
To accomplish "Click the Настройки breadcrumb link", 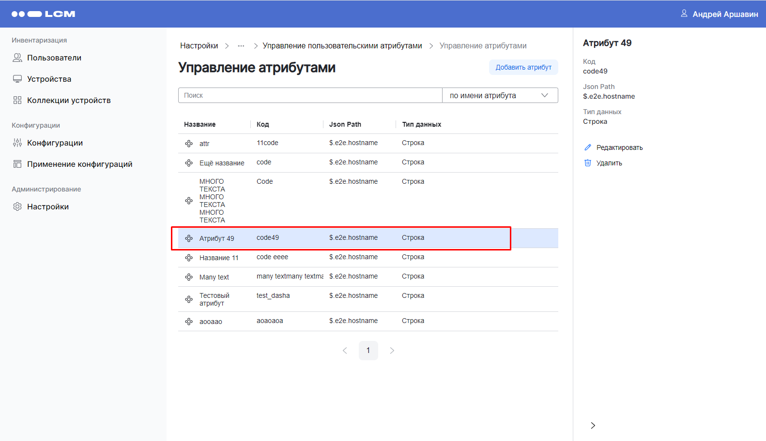I will [x=199, y=46].
